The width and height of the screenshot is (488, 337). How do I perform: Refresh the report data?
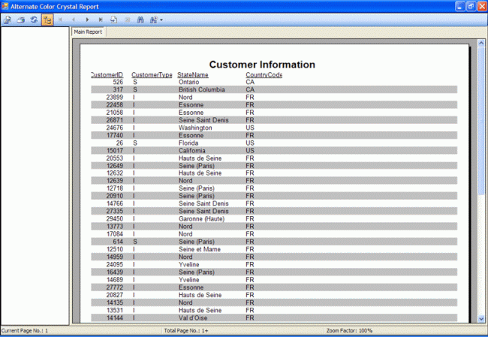[34, 20]
